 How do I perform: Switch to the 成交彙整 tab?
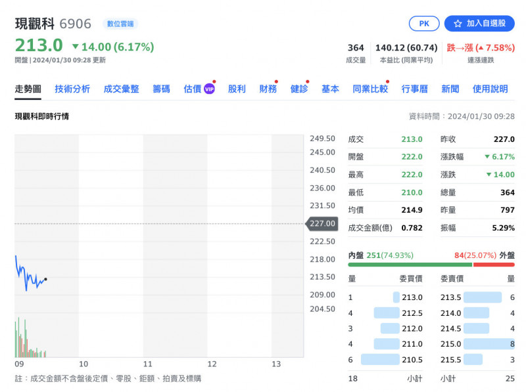pyautogui.click(x=122, y=89)
